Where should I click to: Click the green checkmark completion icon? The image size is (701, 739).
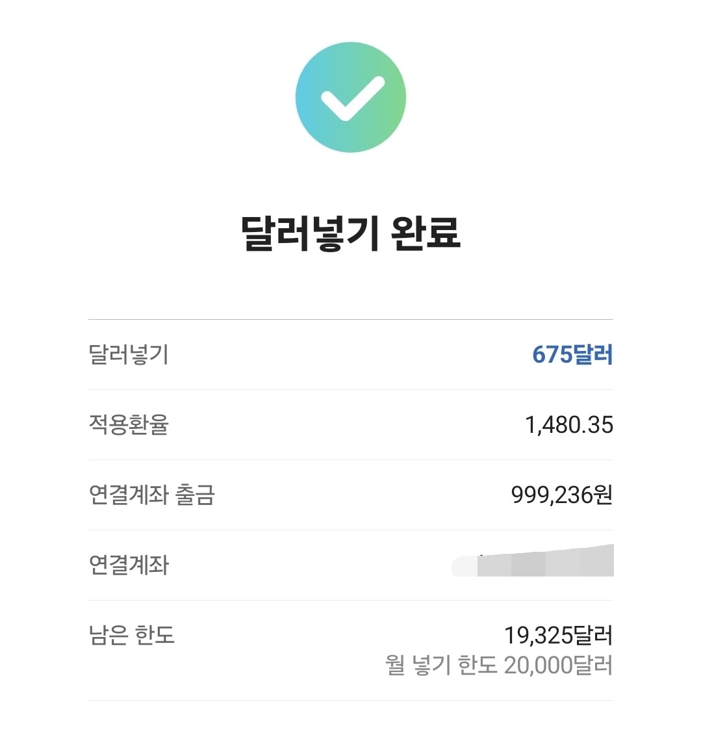pyautogui.click(x=350, y=97)
